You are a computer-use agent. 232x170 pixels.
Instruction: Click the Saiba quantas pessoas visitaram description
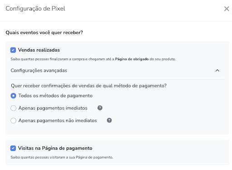pyautogui.click(x=62, y=157)
